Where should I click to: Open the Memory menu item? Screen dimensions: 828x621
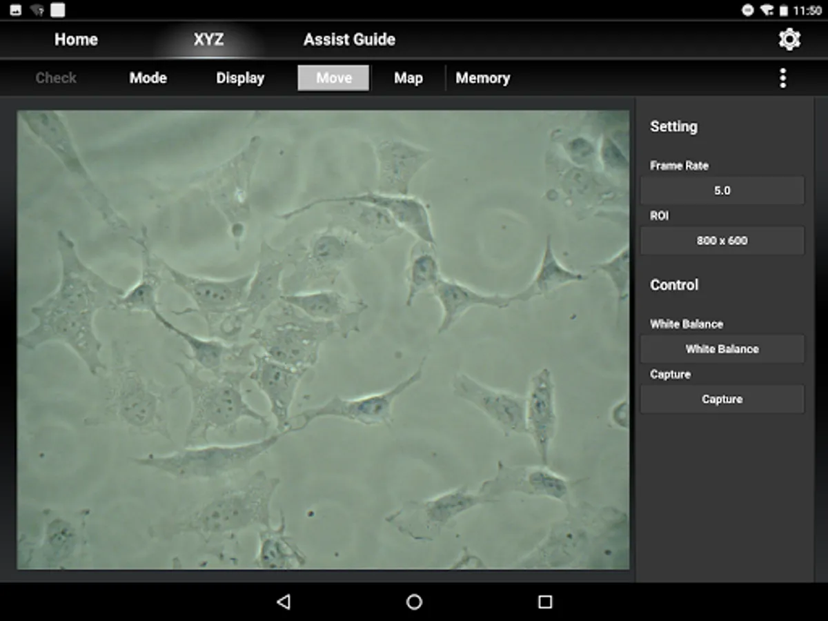[x=482, y=78]
